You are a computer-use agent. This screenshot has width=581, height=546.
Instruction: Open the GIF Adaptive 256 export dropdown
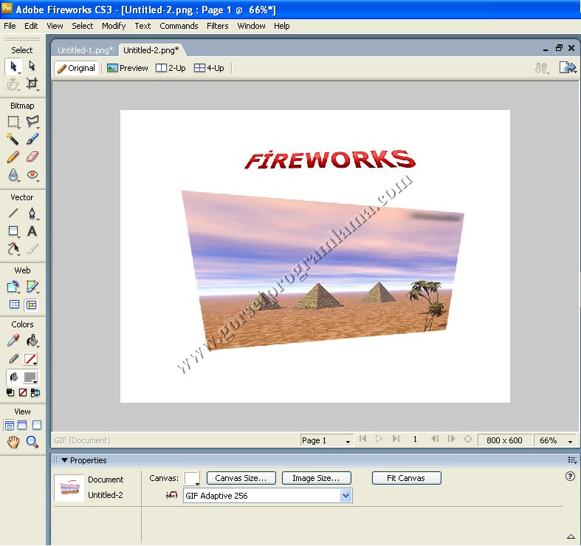pos(345,496)
